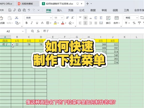The image size is (144, 108).
Task: Center text horizontally
Action: click(x=85, y=23)
